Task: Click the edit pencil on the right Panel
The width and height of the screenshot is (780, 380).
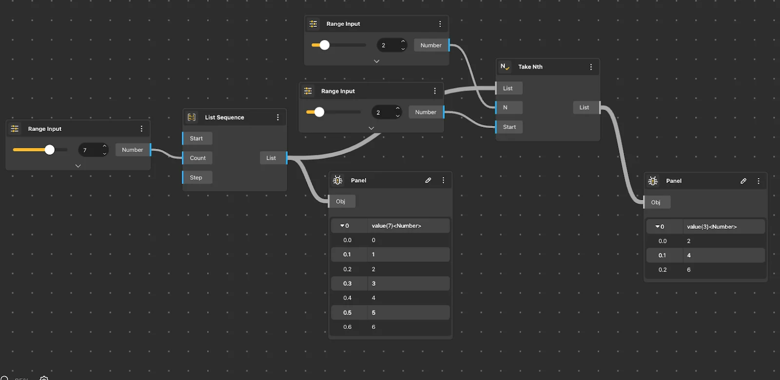Action: click(x=743, y=181)
